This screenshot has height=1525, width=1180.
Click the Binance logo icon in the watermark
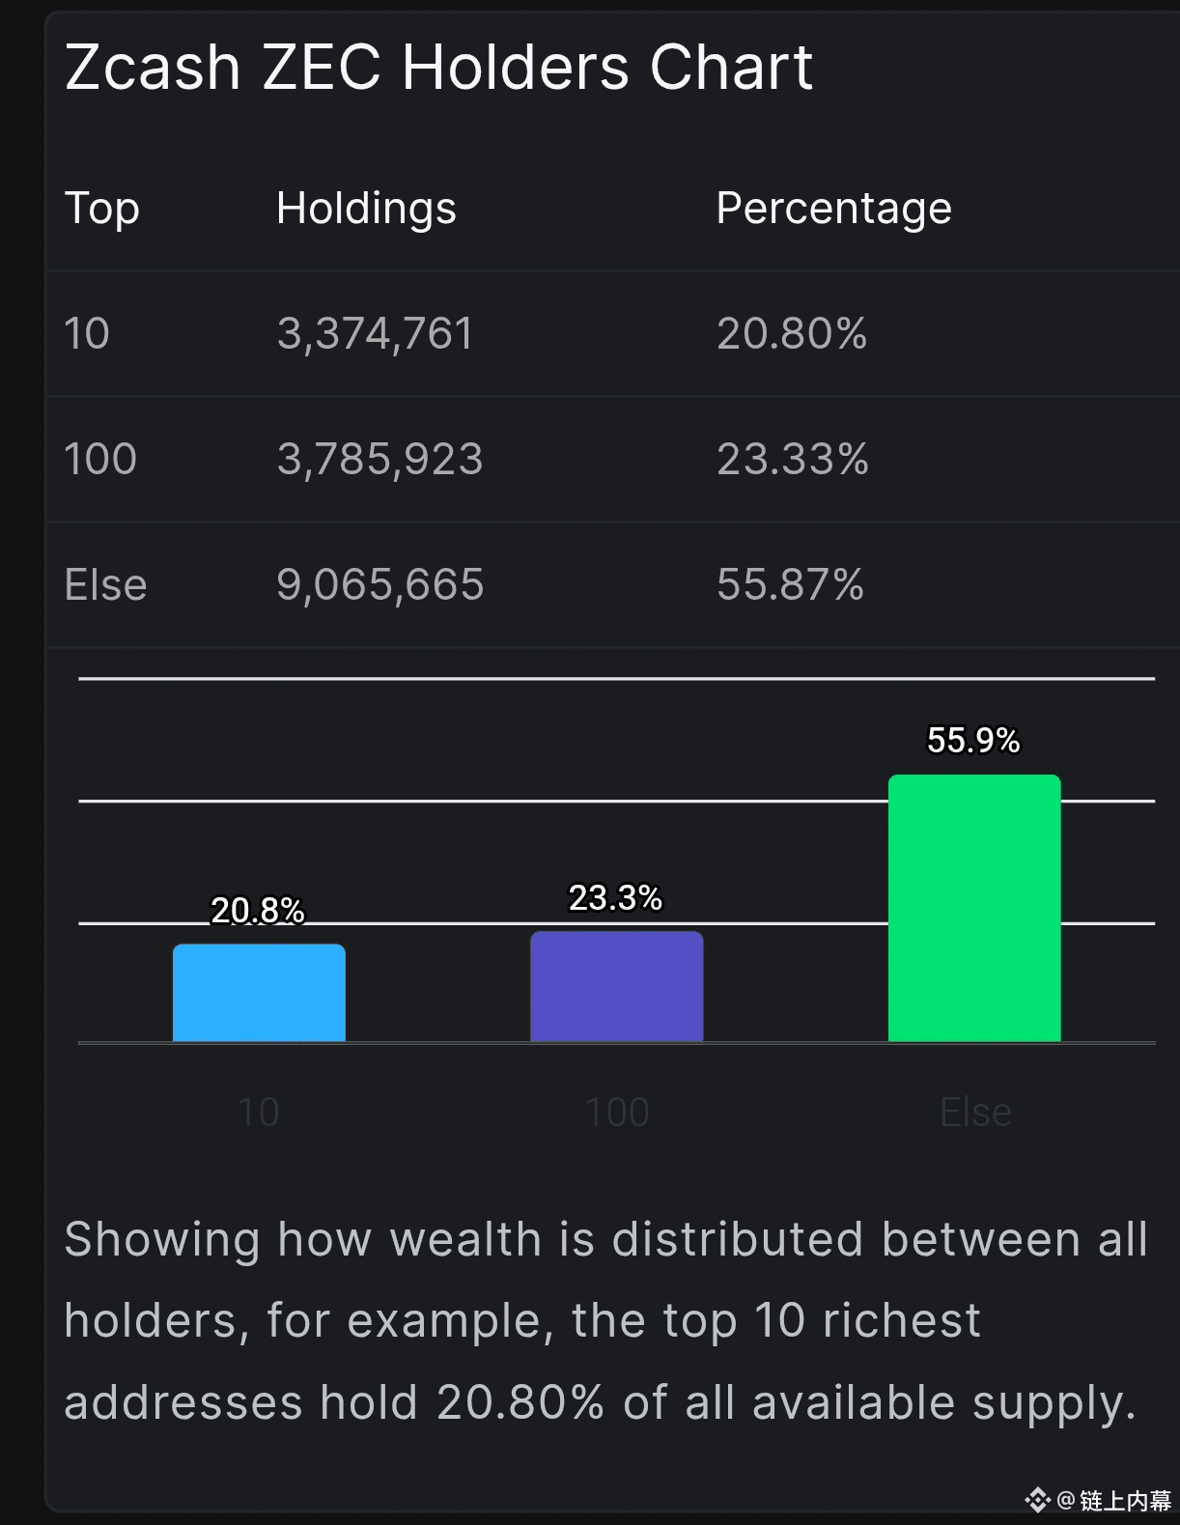[x=1038, y=1500]
